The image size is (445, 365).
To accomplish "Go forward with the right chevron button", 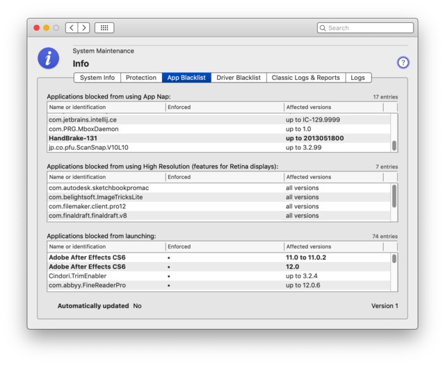I will [x=84, y=28].
